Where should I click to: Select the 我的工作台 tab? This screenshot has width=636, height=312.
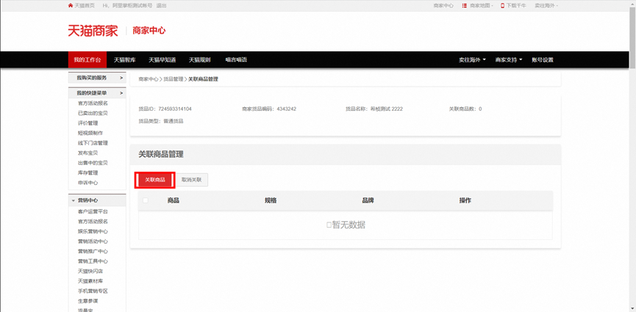coord(87,60)
